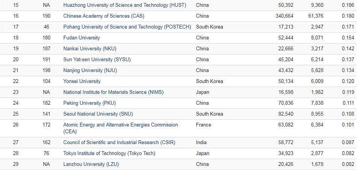Open Council of Scientific and Industrial Research
Screen dimensions: 357x170
[119, 143]
